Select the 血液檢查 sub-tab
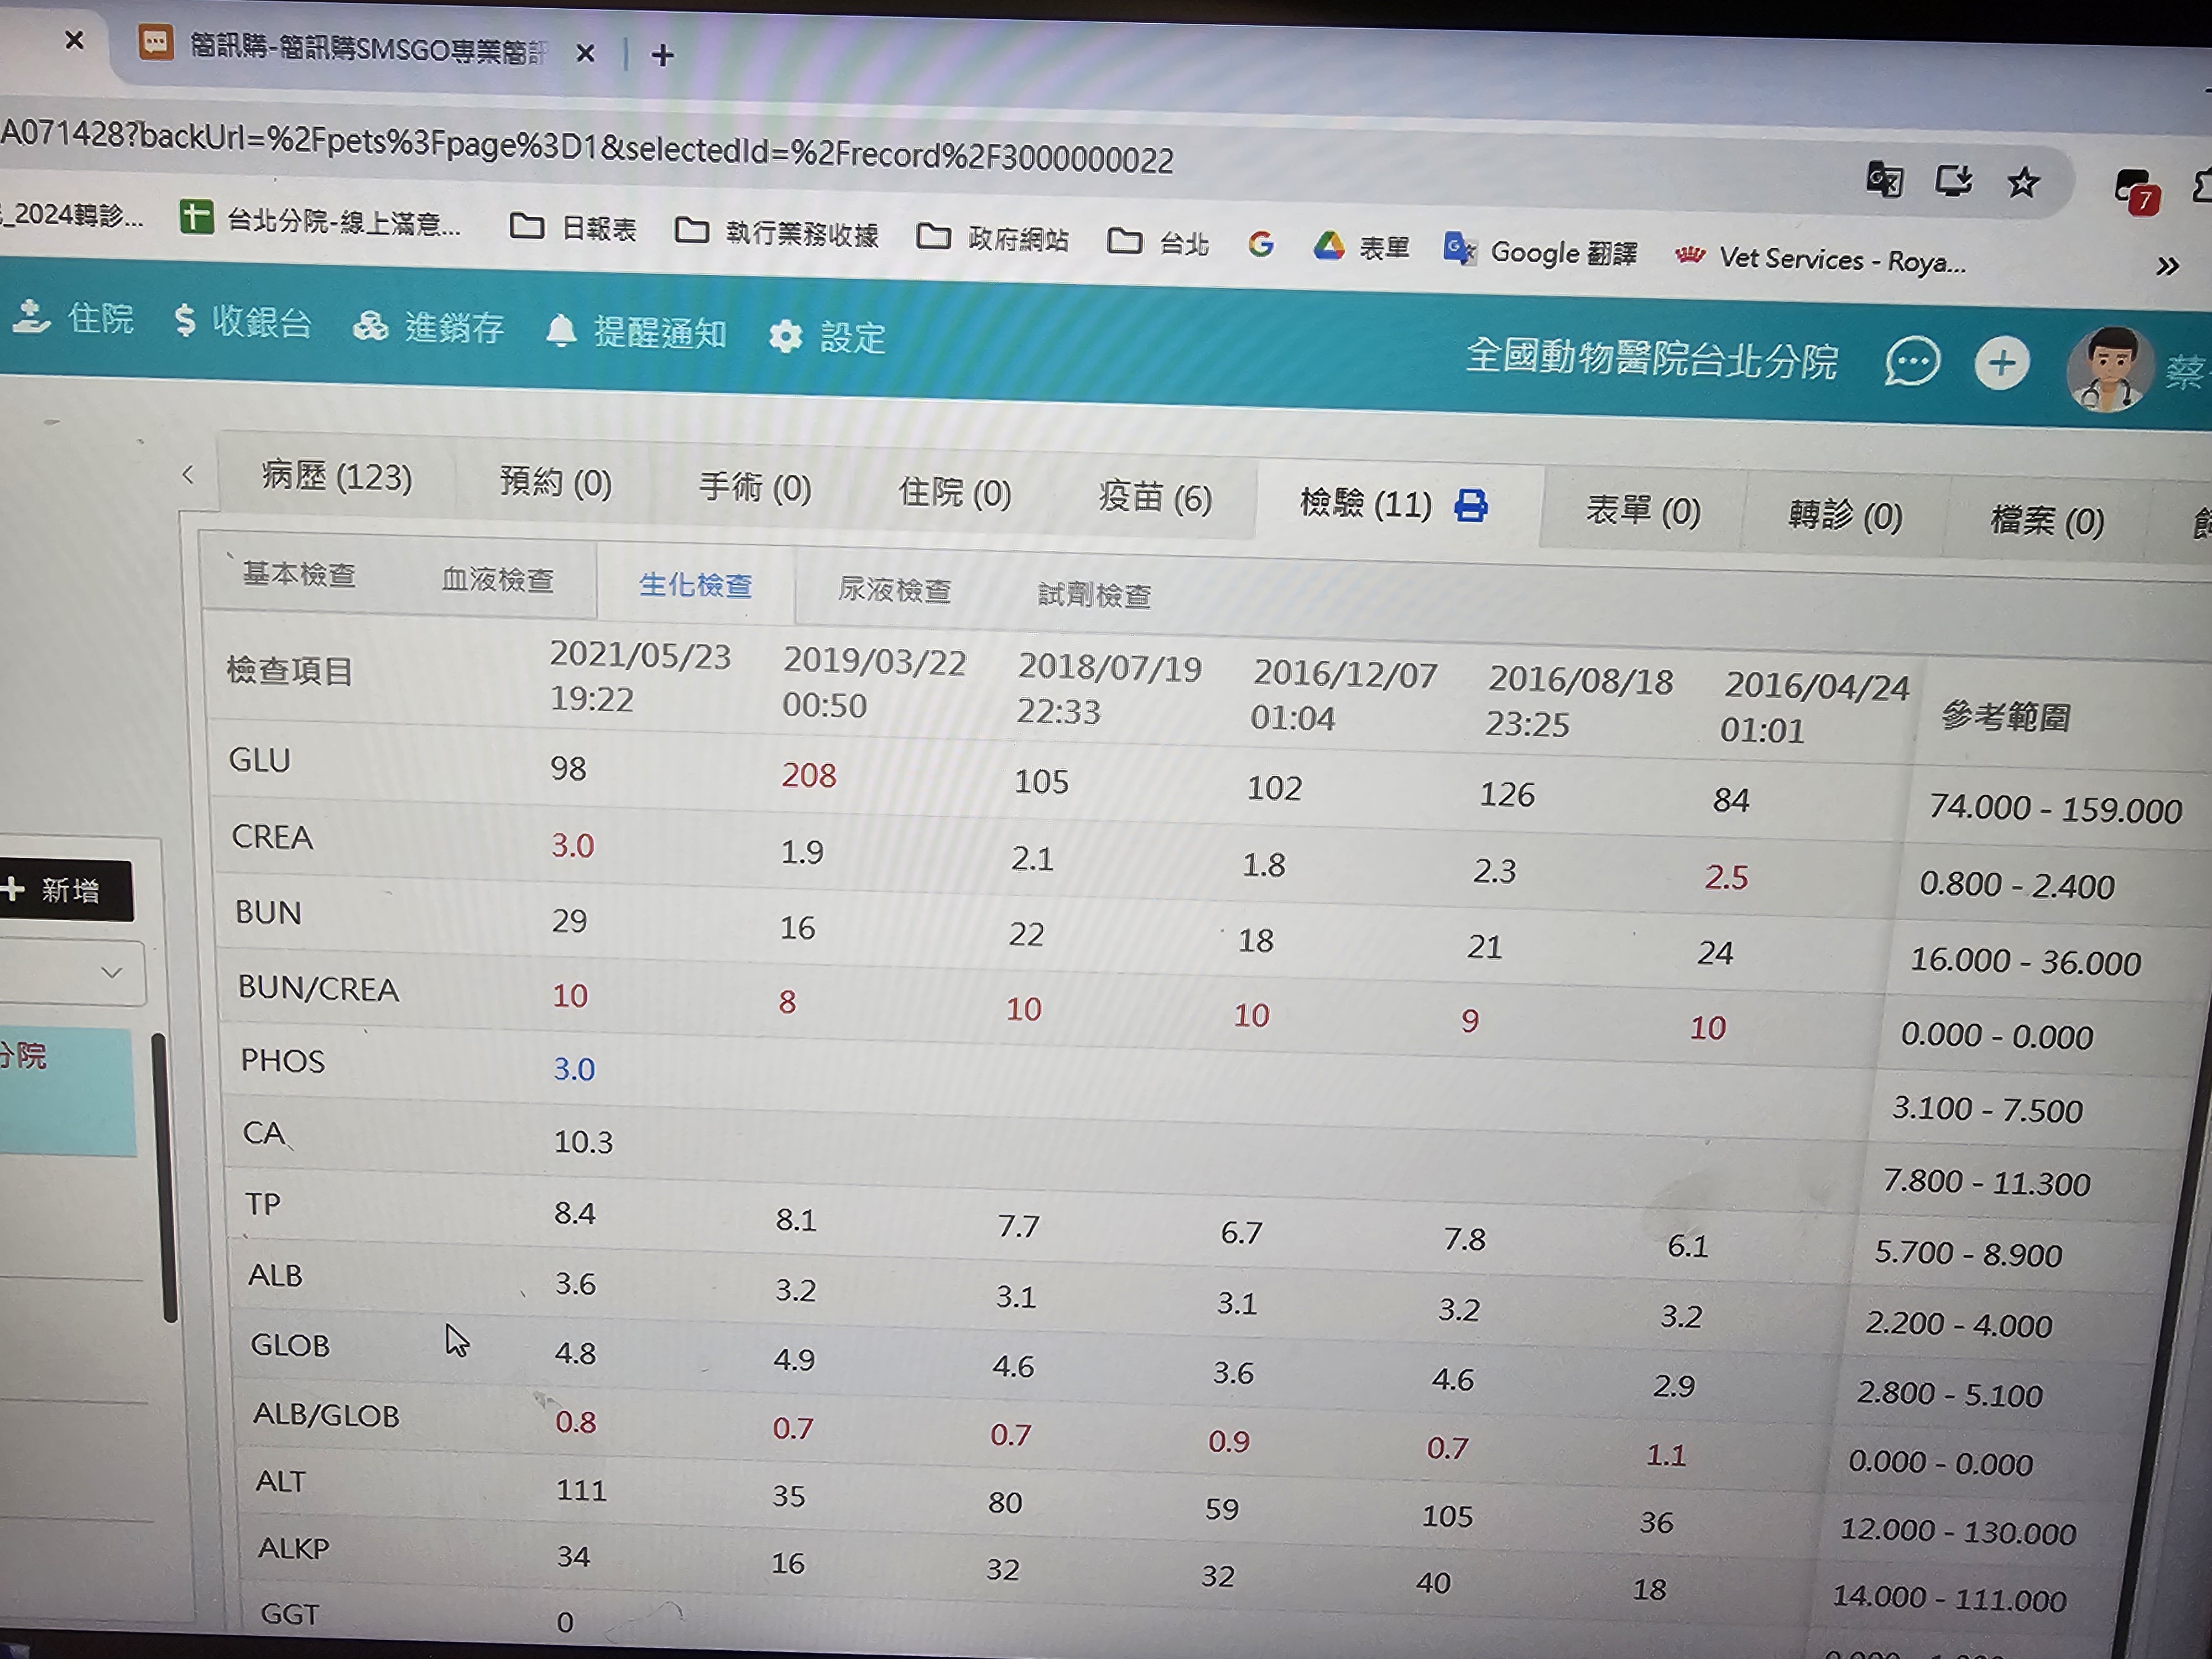Viewport: 2212px width, 1659px height. coord(497,580)
